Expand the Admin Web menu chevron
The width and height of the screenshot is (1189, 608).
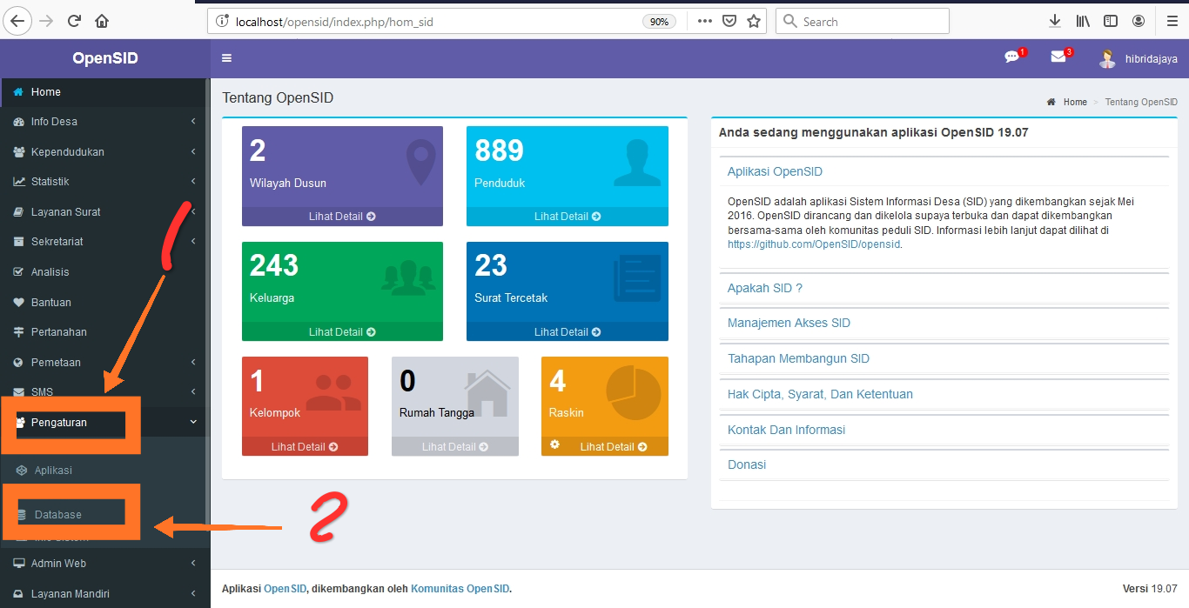pos(193,564)
